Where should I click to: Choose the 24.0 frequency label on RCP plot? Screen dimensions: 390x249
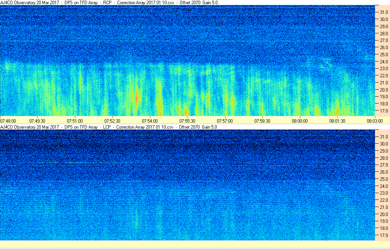pos(384,61)
